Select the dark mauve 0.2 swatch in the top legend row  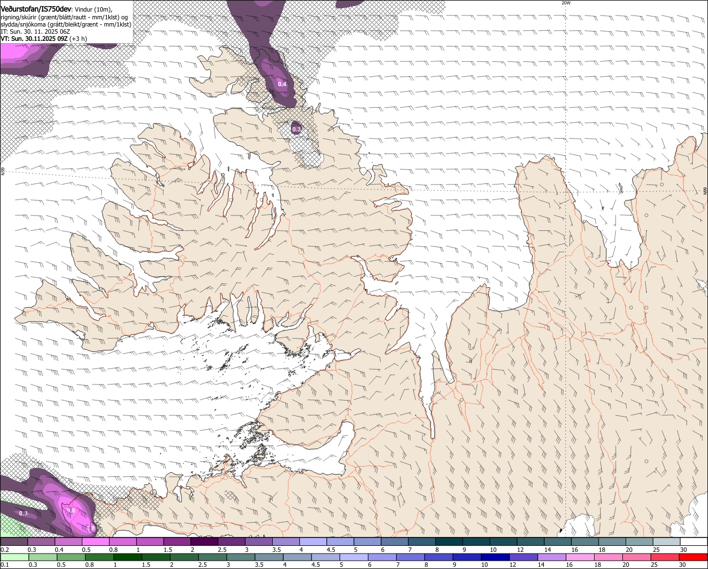14,541
